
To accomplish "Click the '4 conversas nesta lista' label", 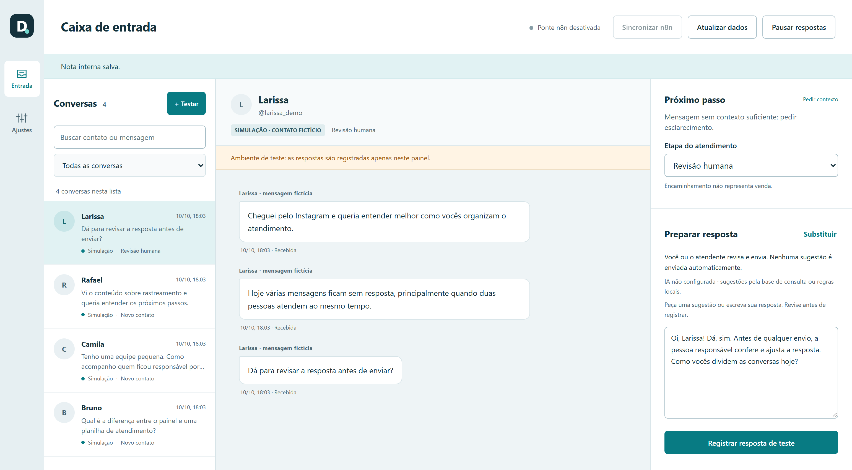I will (88, 191).
